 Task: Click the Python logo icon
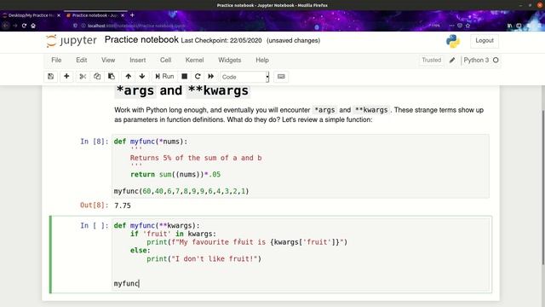tap(453, 41)
